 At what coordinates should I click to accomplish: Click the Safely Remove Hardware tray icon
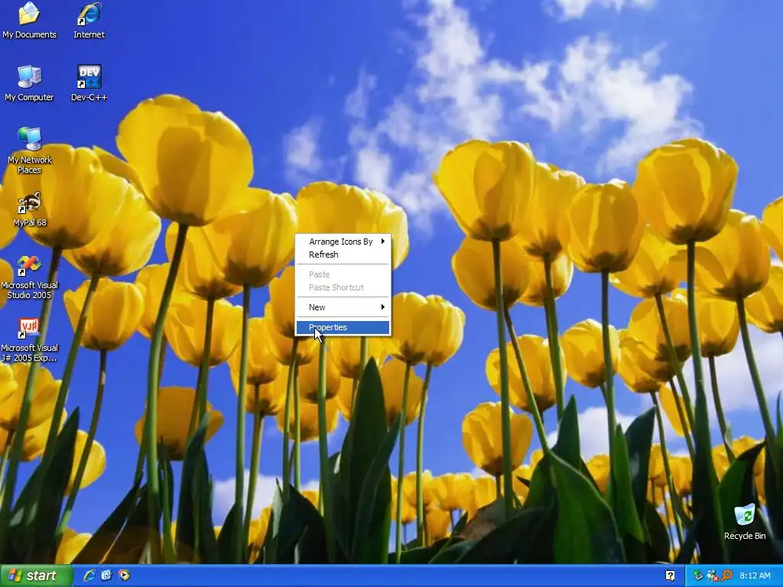(697, 576)
